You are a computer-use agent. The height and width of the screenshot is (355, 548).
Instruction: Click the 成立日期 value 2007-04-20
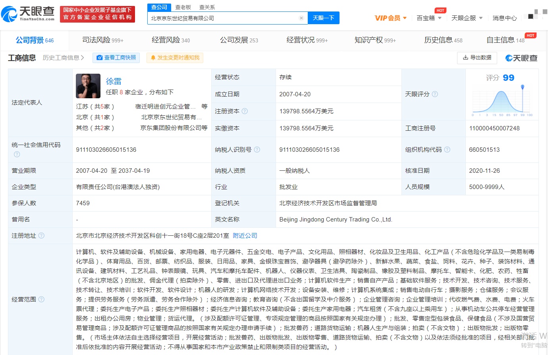[295, 94]
